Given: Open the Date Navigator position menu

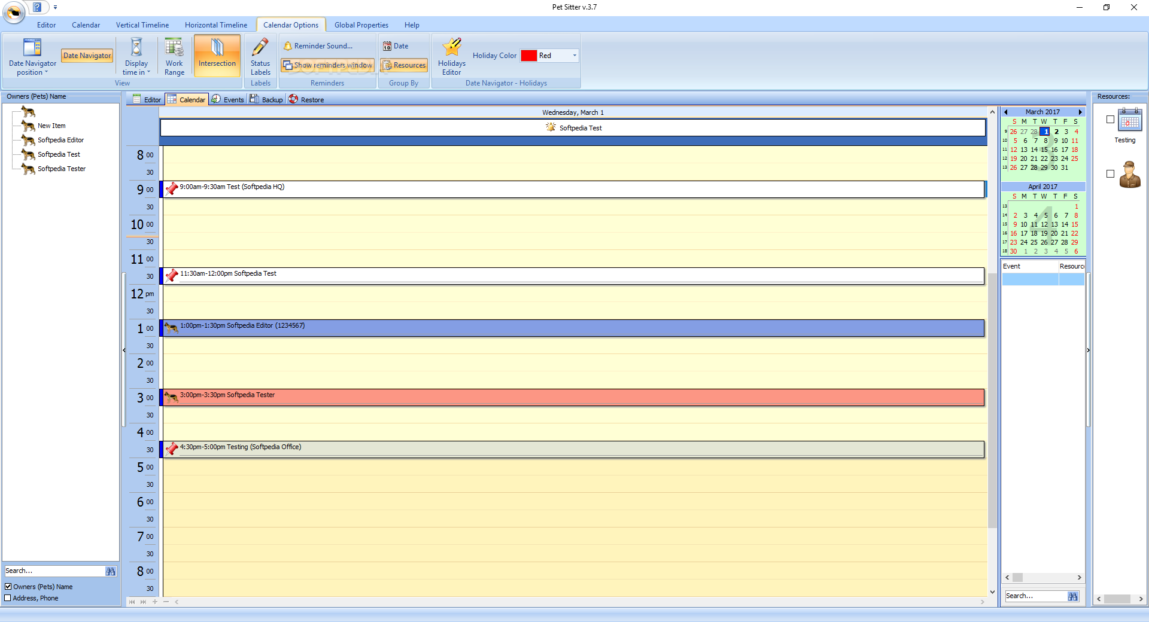Looking at the screenshot, I should pyautogui.click(x=32, y=56).
